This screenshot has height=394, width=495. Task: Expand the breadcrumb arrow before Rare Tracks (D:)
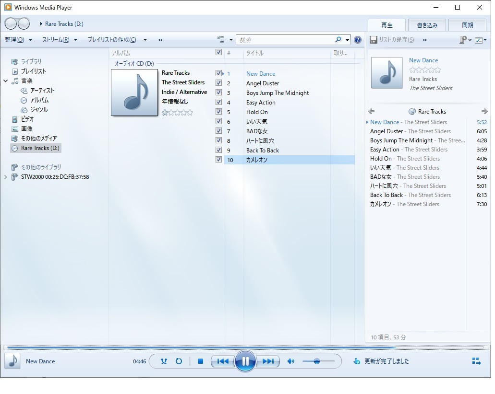point(41,23)
